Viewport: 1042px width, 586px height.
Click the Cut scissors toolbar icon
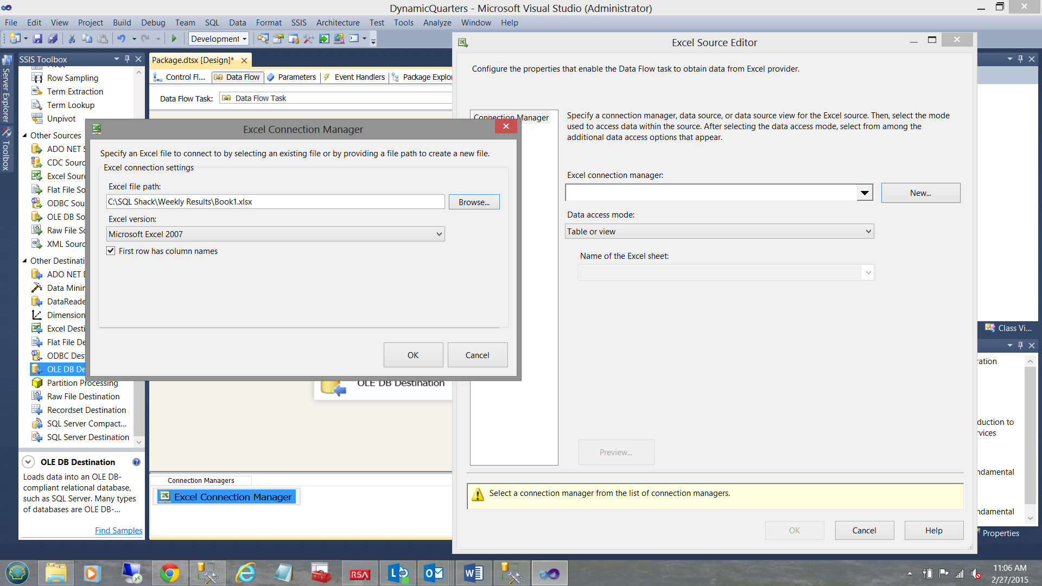pos(72,39)
